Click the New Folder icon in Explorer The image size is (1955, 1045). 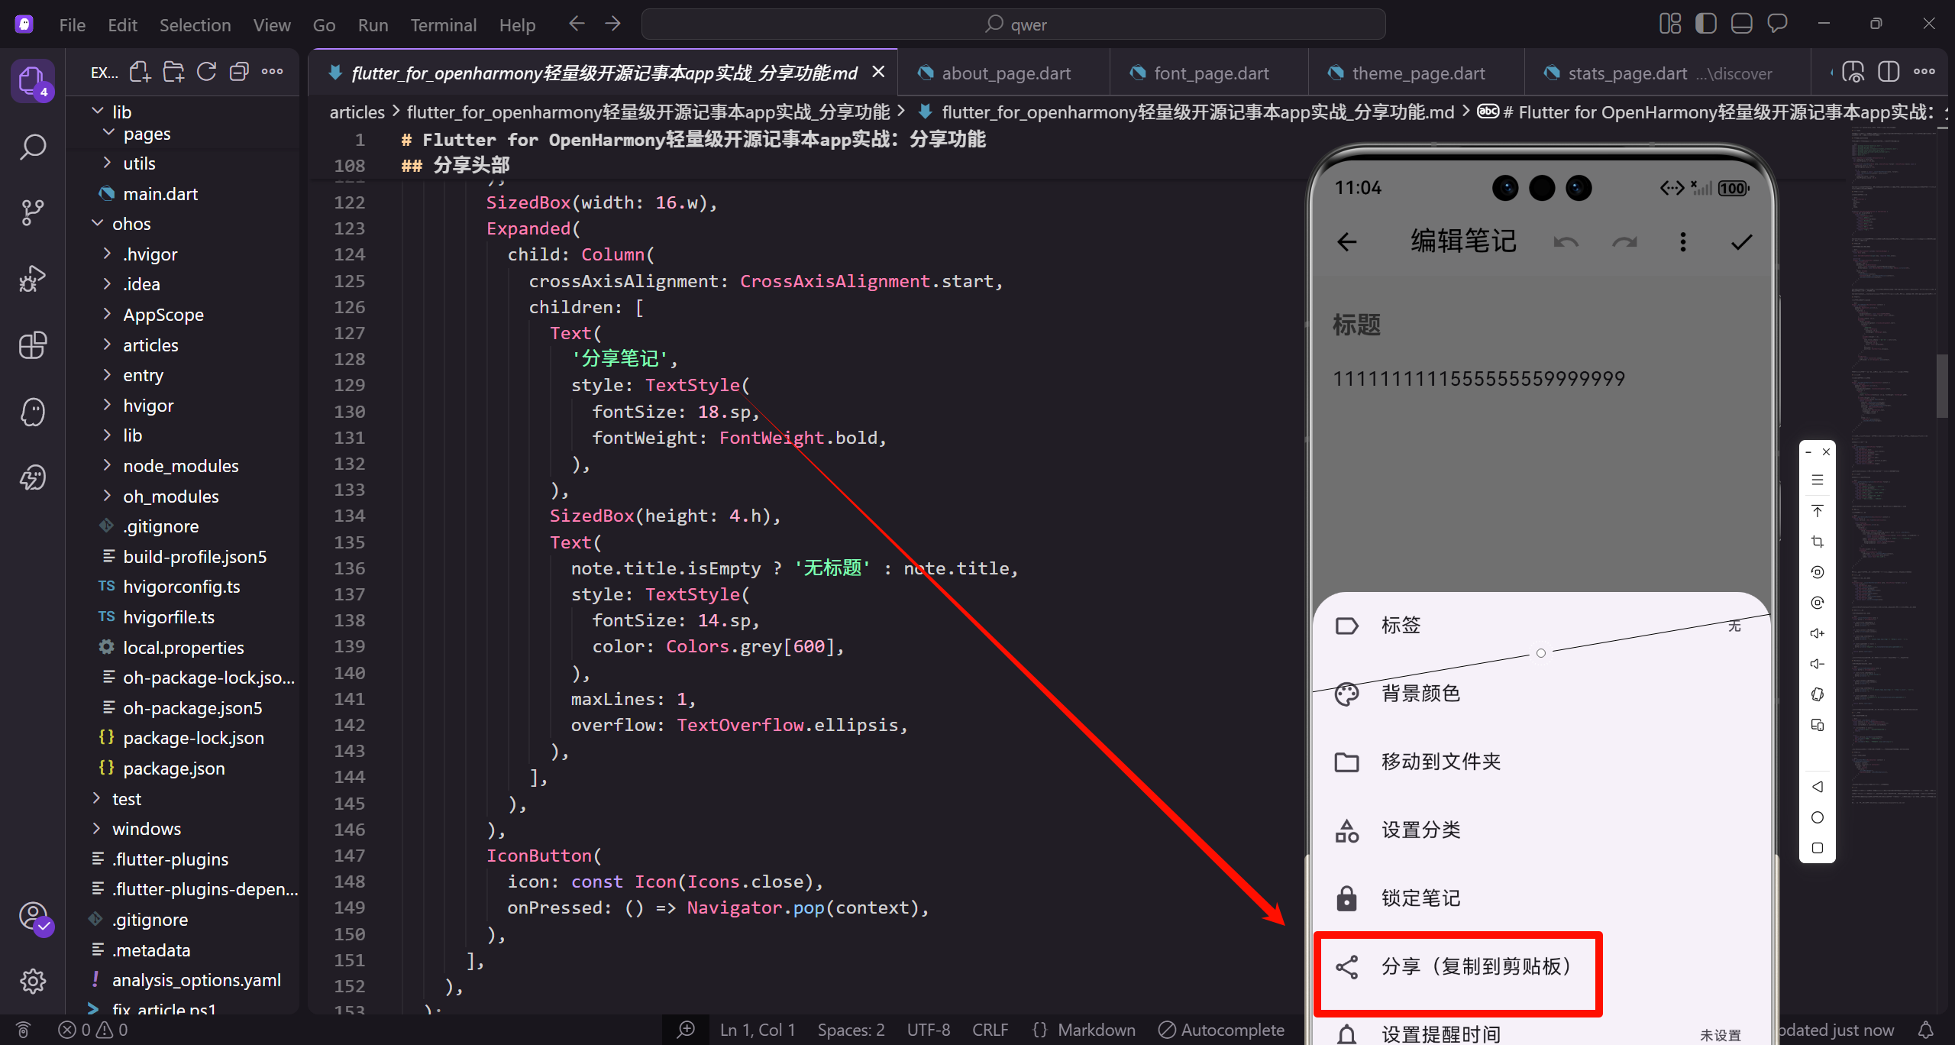(173, 73)
